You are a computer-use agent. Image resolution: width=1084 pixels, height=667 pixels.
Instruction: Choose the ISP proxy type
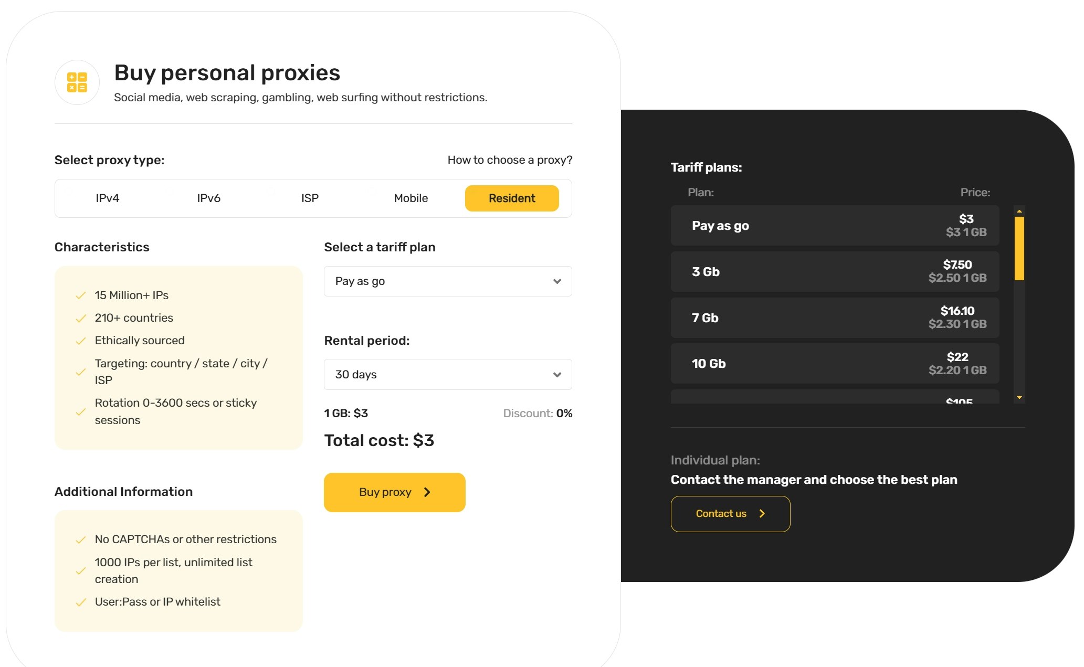pos(310,198)
